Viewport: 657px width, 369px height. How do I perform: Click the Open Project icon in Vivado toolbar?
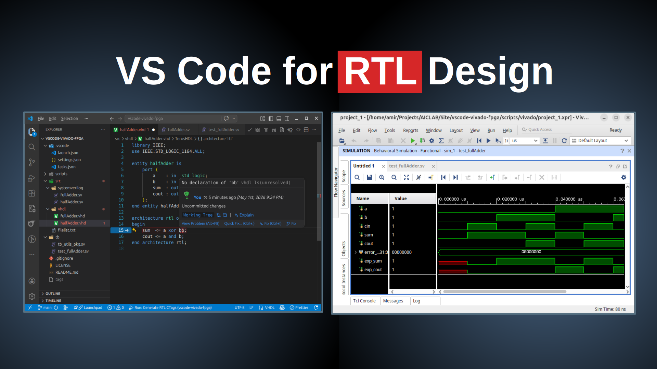pos(342,141)
